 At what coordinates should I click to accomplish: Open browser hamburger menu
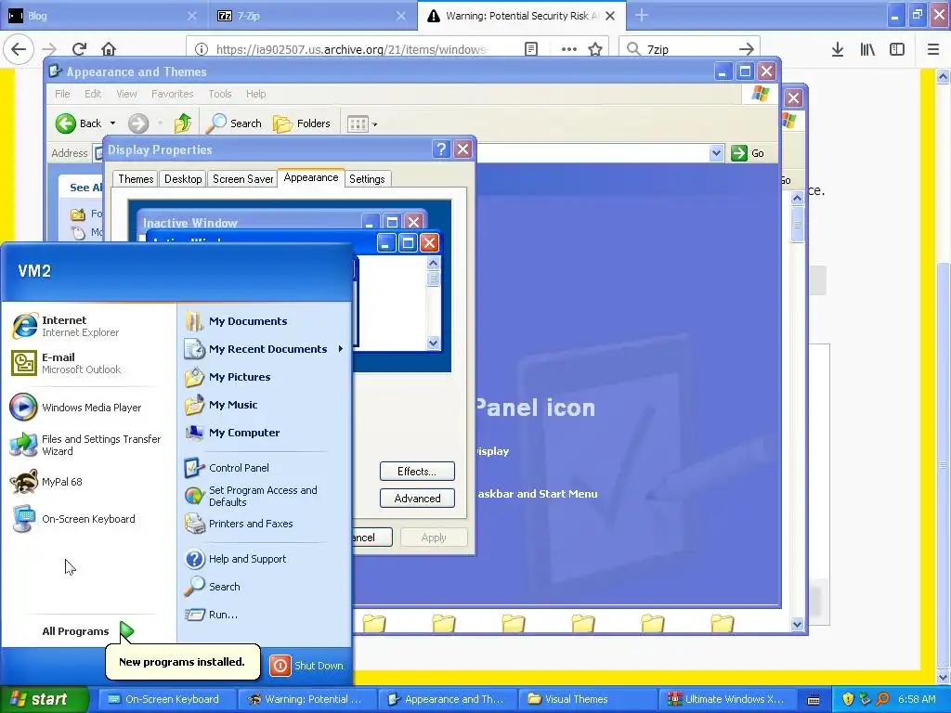click(933, 49)
